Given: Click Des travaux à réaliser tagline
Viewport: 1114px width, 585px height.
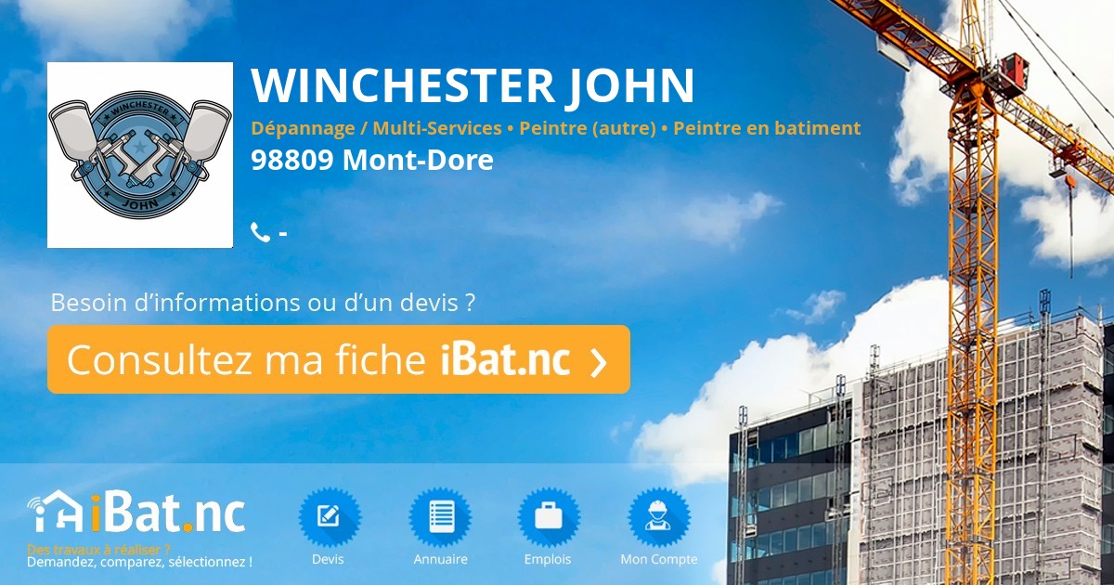Looking at the screenshot, I should (x=99, y=549).
